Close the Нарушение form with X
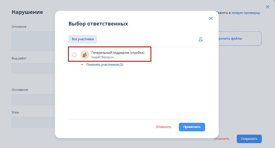The width and height of the screenshot is (275, 148). tap(267, 7)
